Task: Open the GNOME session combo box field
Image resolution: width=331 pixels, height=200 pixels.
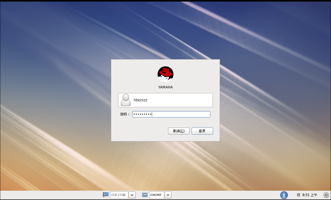Action: point(156,195)
